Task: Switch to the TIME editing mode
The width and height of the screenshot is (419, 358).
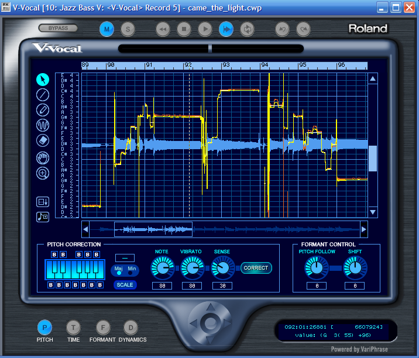Action: (x=73, y=327)
